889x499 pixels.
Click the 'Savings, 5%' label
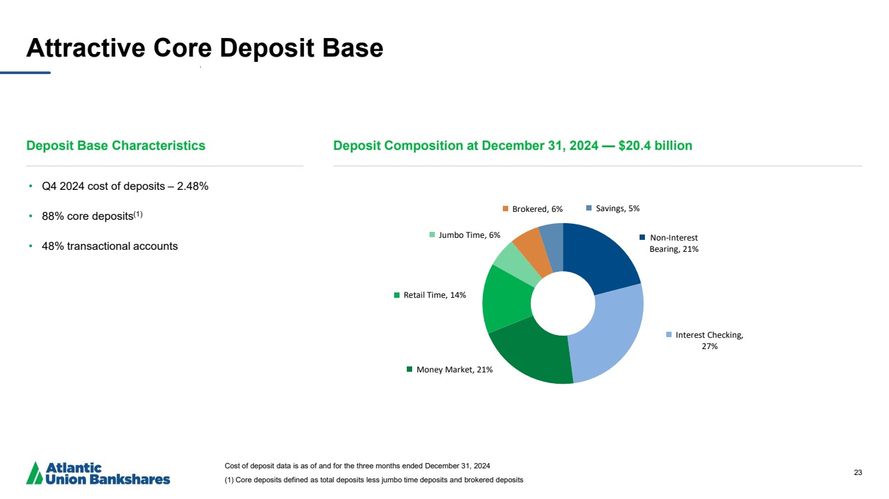[x=618, y=209]
